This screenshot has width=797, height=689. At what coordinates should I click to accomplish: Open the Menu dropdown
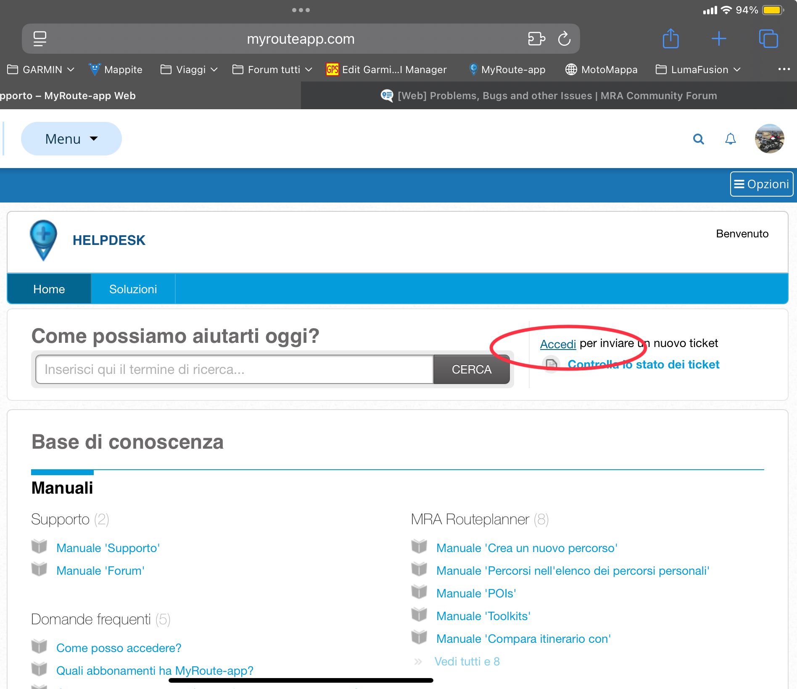click(x=71, y=139)
